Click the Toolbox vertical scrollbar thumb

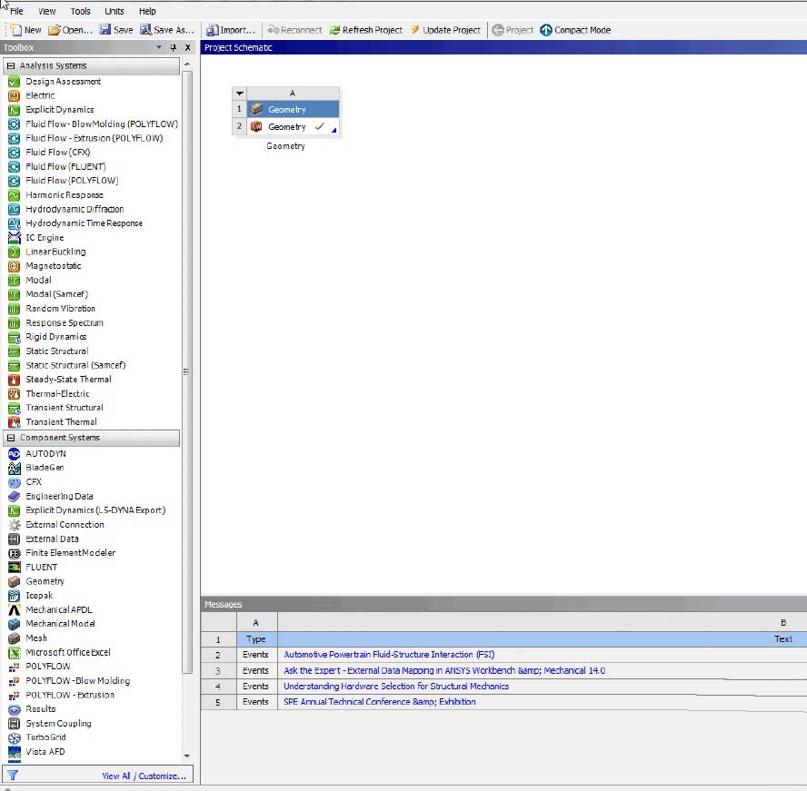click(x=187, y=371)
